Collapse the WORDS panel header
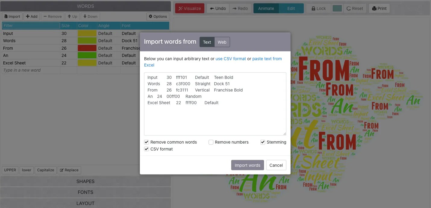Viewport: 431px width, 208px height. tap(86, 6)
